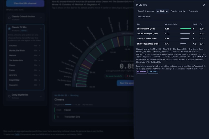
Task: Click the 0.72 audience flow value
Action: coord(167,34)
